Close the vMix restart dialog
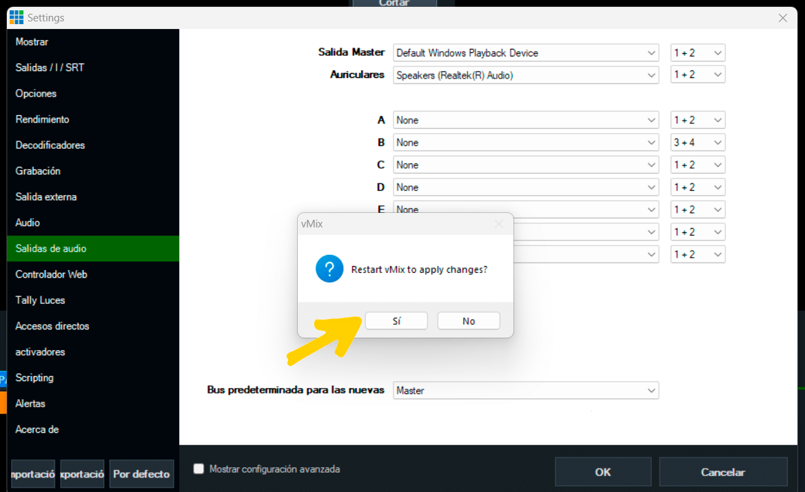Screen dimensions: 805x492 [x=499, y=224]
